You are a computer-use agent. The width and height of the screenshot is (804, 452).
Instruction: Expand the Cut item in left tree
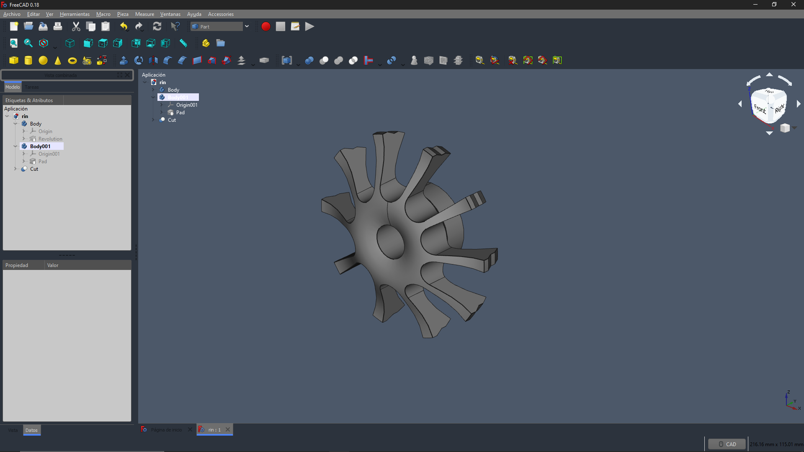(15, 169)
